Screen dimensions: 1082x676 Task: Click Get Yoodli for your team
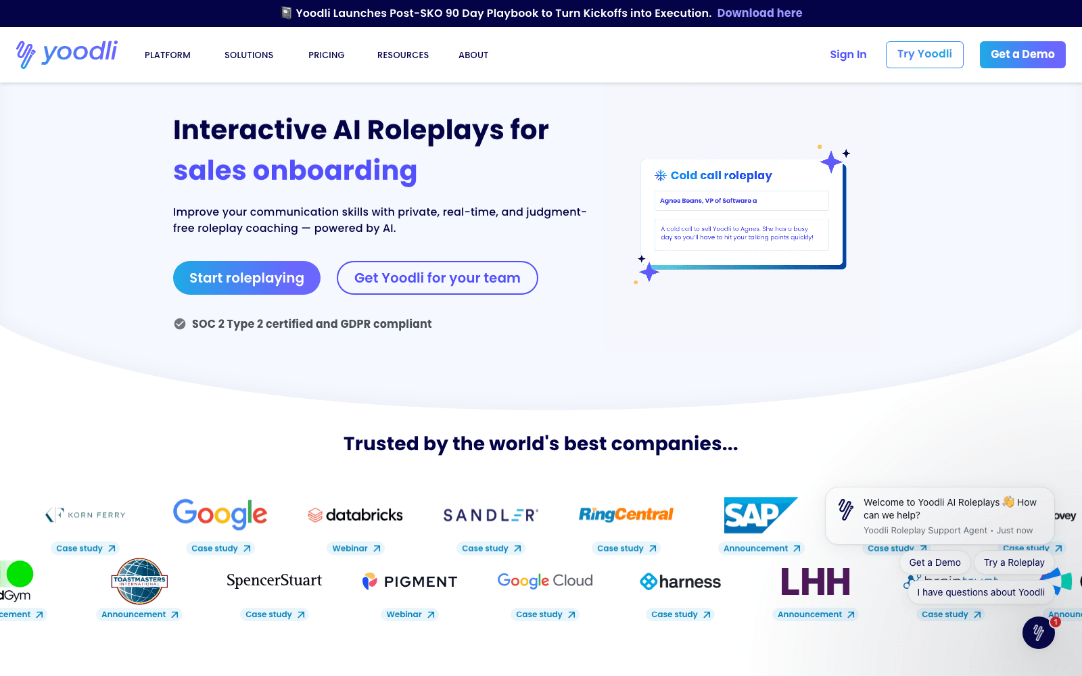[438, 278]
